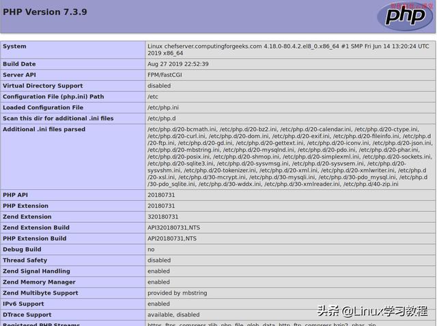
Task: Click the Zend Multibyte Support label
Action: [x=40, y=293]
